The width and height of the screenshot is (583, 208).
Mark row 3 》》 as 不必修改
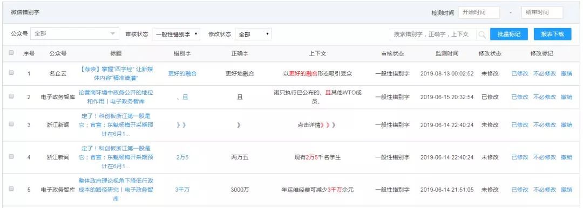(x=545, y=125)
